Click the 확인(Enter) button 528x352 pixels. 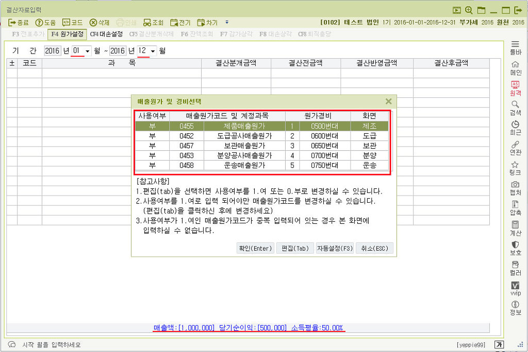(x=255, y=249)
